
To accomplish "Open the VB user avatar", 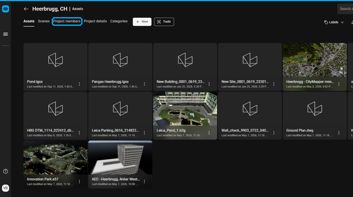I will pos(5,188).
